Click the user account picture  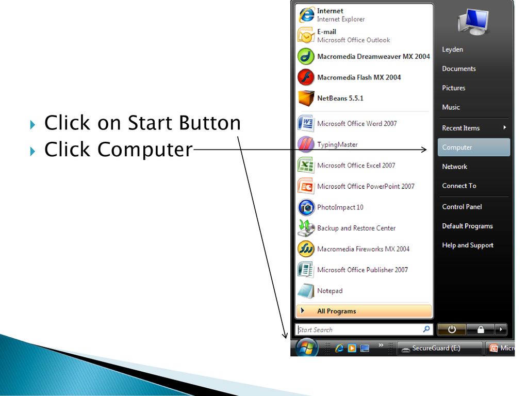[x=473, y=22]
